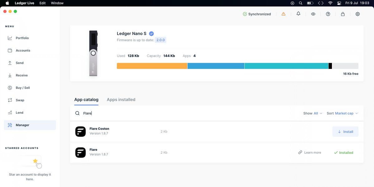
Task: Click the search magnifier in app catalog
Action: tap(78, 113)
